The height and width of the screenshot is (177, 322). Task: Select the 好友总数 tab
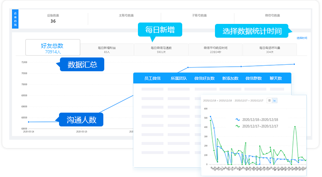click(x=53, y=47)
